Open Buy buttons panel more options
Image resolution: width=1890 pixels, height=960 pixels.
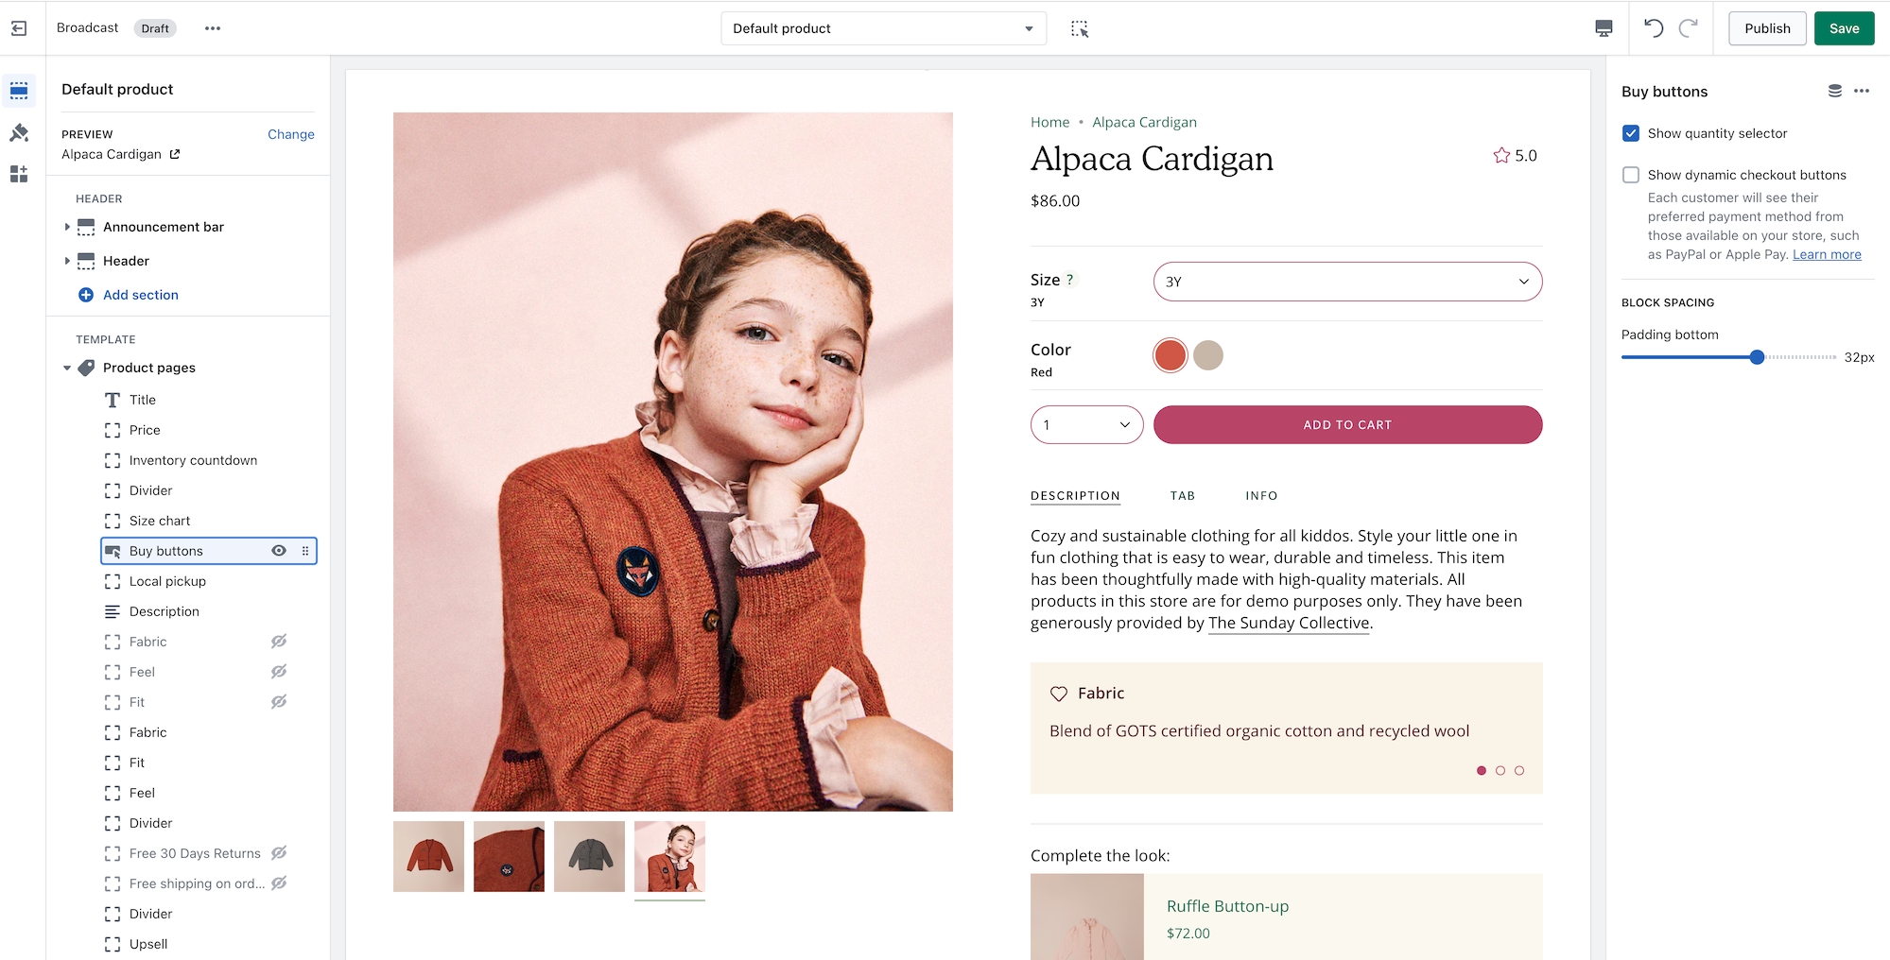pos(1862,91)
